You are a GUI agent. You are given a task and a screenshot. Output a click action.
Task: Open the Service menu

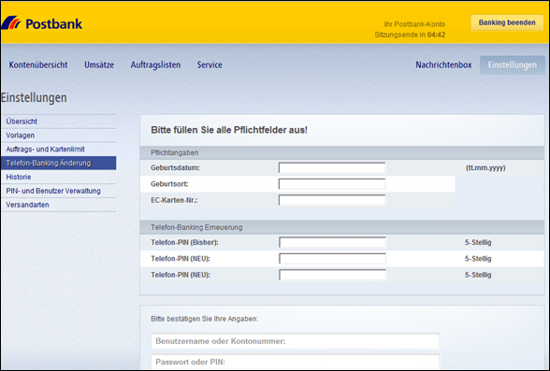[210, 64]
